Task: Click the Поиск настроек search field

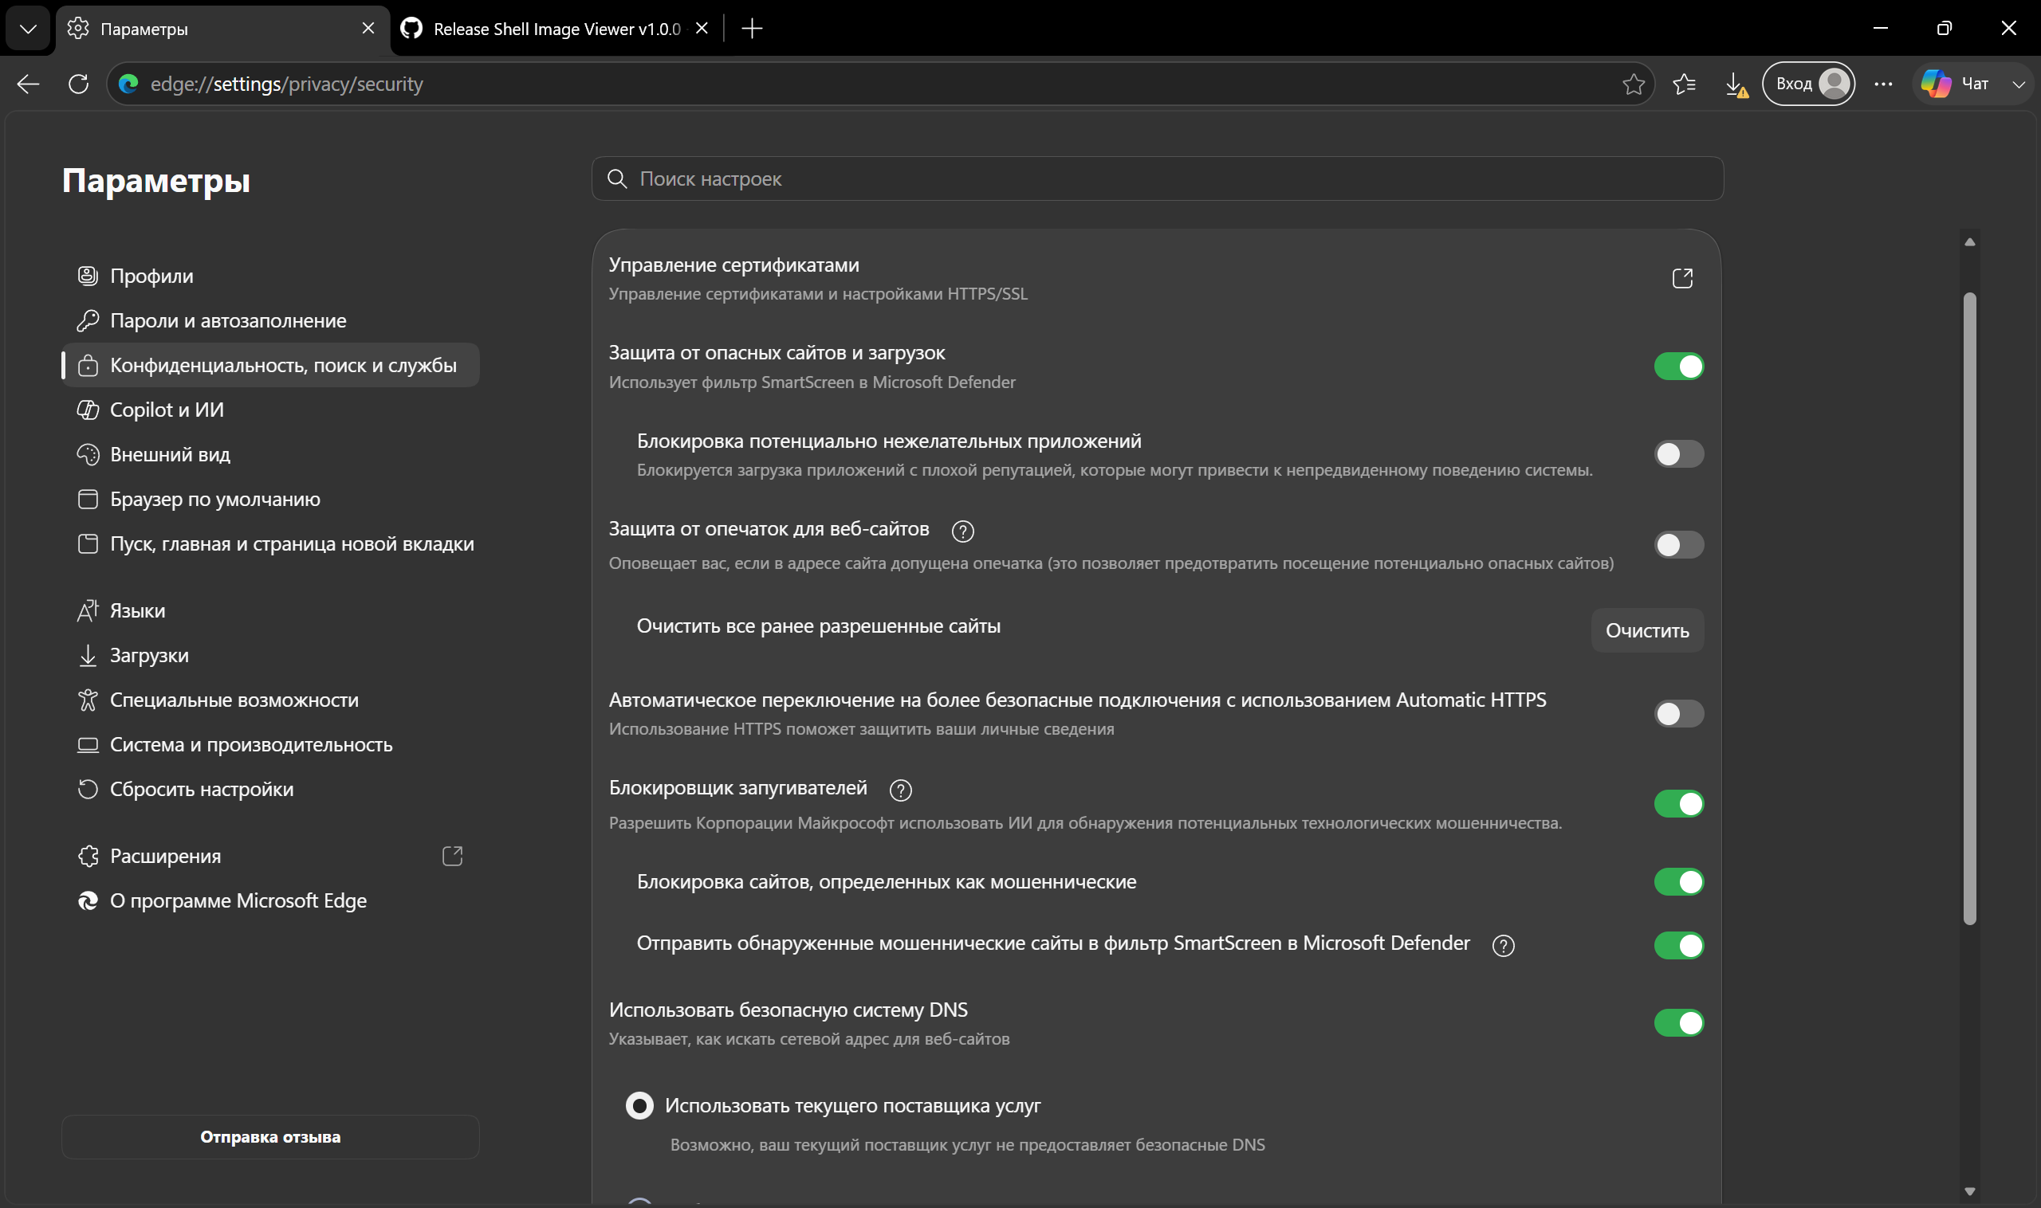Action: [1158, 178]
